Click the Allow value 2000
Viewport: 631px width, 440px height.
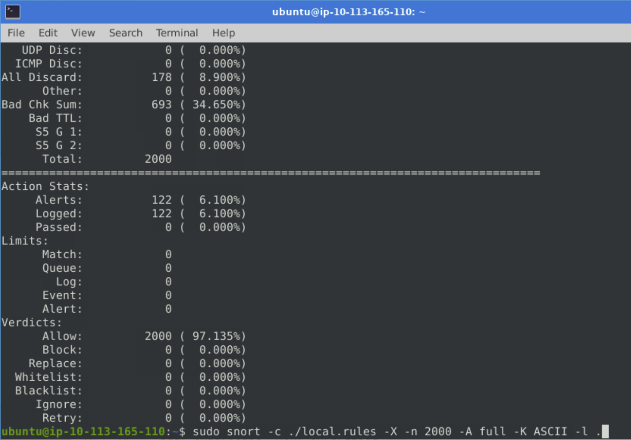point(158,336)
